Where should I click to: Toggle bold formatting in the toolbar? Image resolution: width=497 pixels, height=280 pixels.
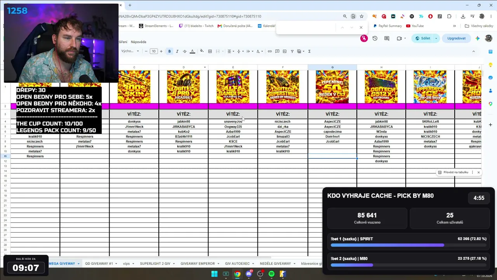(169, 51)
